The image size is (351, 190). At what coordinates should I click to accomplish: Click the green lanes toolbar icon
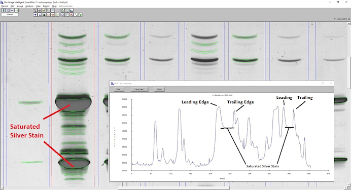coord(4,10)
